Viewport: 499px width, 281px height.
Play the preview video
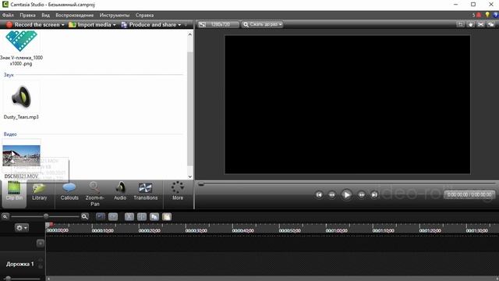tap(346, 194)
